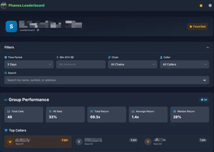Viewport: 214px width, 152px height.
Task: Click the silver medal icon for Rank #2
Action: pyautogui.click(x=79, y=142)
